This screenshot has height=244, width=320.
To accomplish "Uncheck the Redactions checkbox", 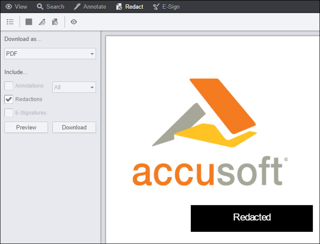I will [x=9, y=99].
